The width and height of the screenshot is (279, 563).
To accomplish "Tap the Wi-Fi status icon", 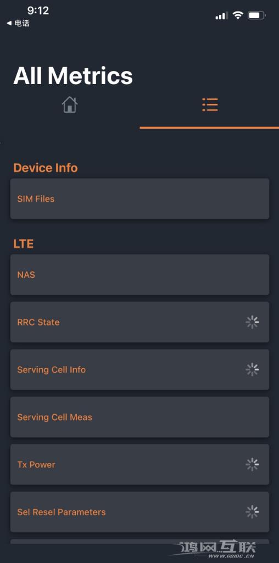I will click(x=237, y=15).
